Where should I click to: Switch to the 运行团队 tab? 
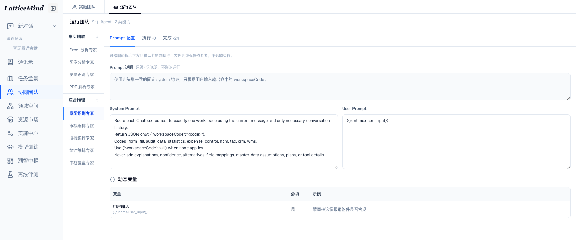125,7
